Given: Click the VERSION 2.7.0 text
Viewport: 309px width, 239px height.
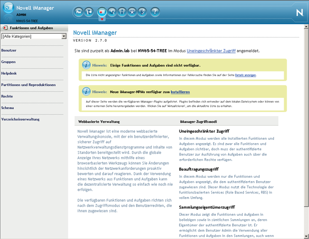Looking at the screenshot, I should (90, 41).
